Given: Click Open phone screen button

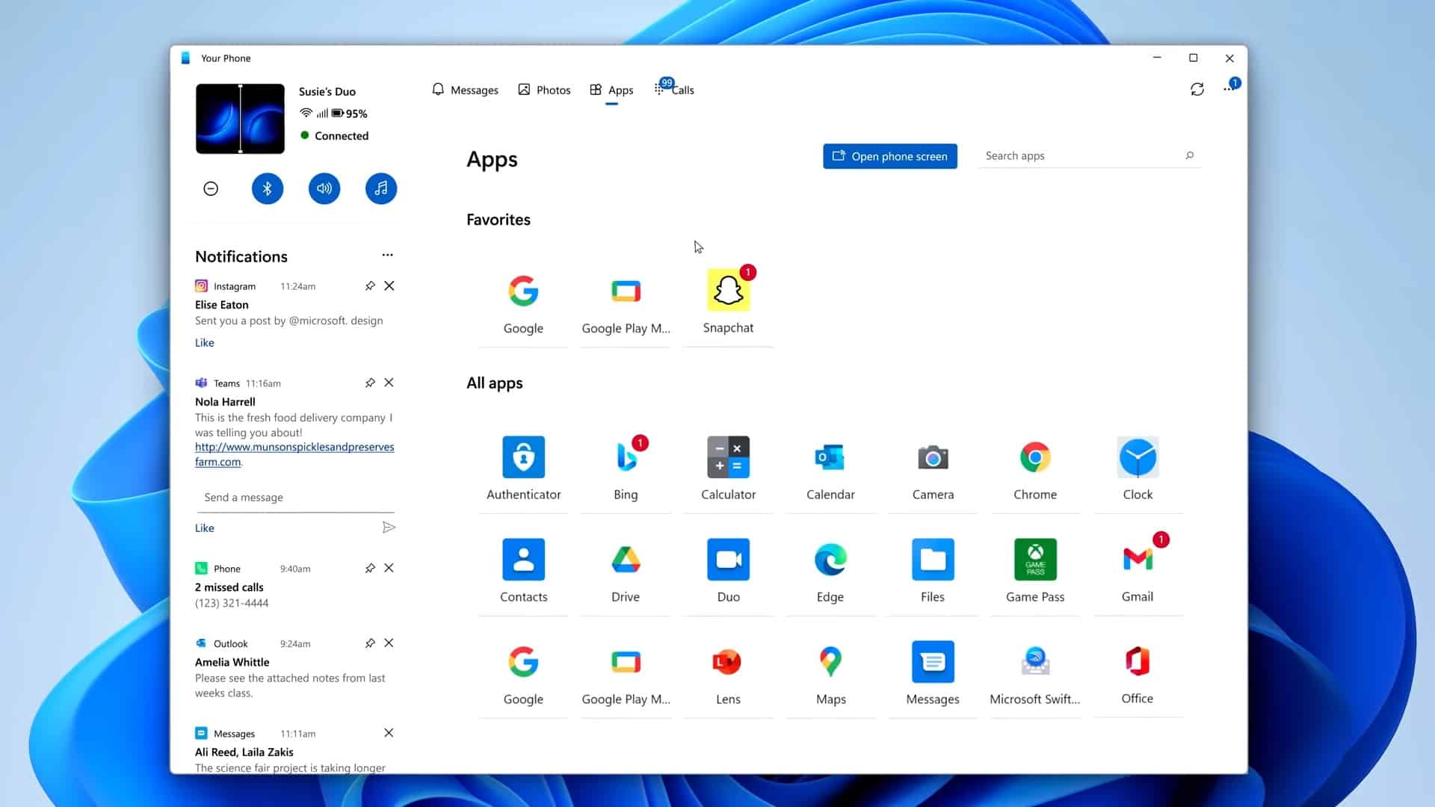Looking at the screenshot, I should pos(889,155).
